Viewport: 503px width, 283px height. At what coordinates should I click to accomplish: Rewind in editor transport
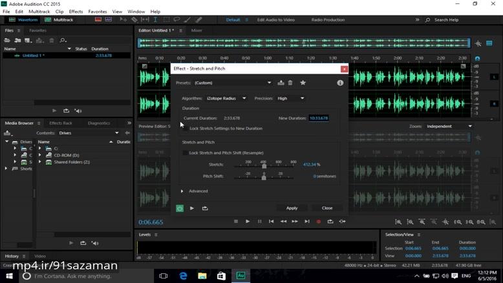(x=283, y=222)
